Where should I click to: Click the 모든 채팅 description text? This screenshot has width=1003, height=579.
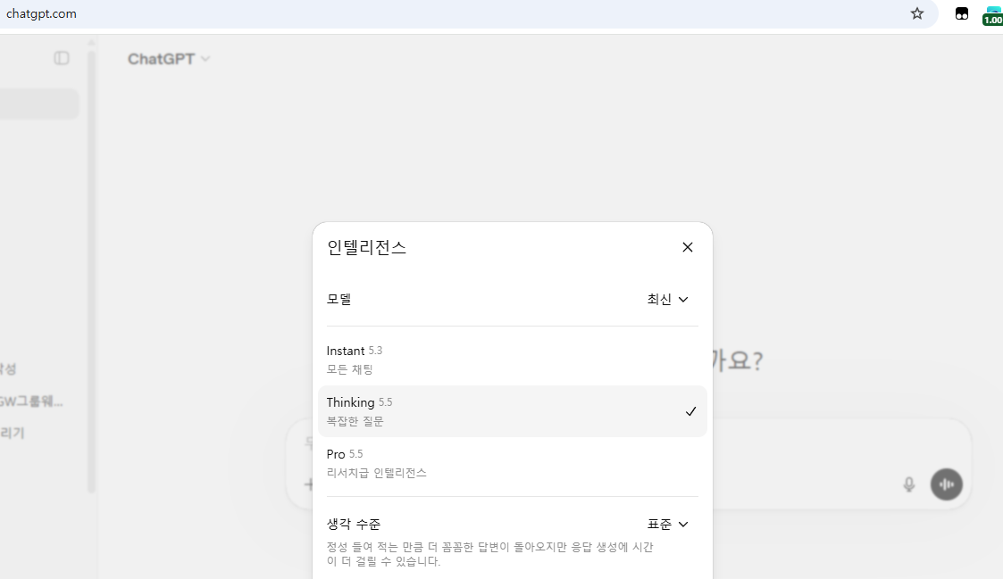[x=350, y=369]
